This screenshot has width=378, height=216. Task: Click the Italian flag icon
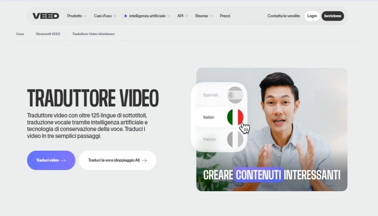[235, 117]
